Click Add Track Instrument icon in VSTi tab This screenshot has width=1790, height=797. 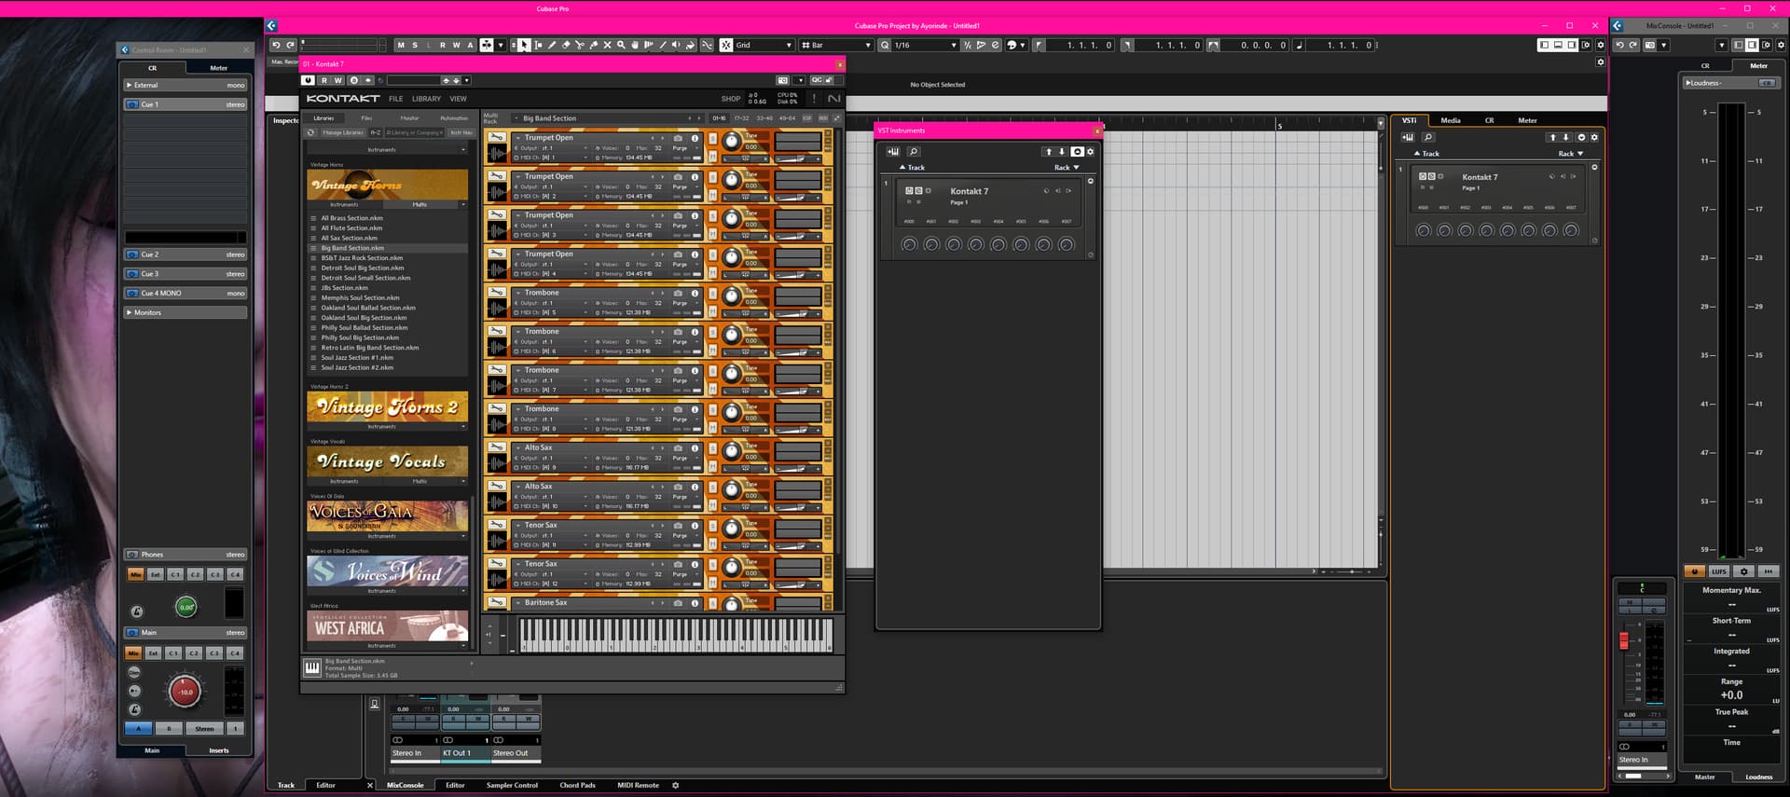[x=1408, y=137]
